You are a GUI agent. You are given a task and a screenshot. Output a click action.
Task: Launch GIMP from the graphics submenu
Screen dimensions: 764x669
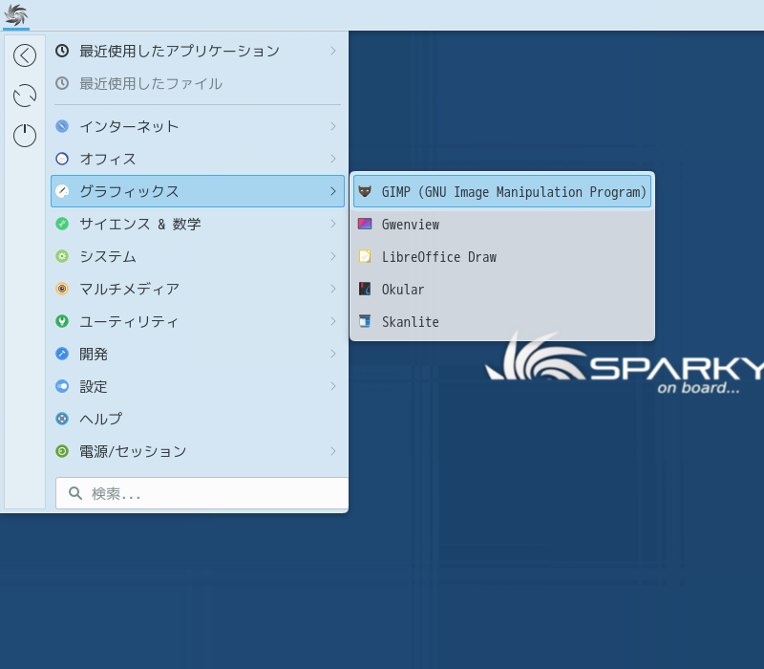pyautogui.click(x=502, y=192)
